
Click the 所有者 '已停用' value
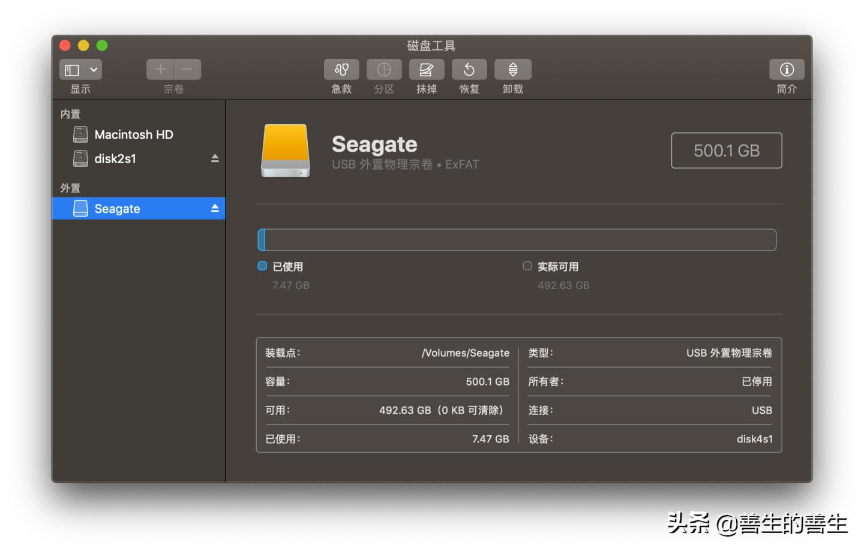click(x=757, y=381)
